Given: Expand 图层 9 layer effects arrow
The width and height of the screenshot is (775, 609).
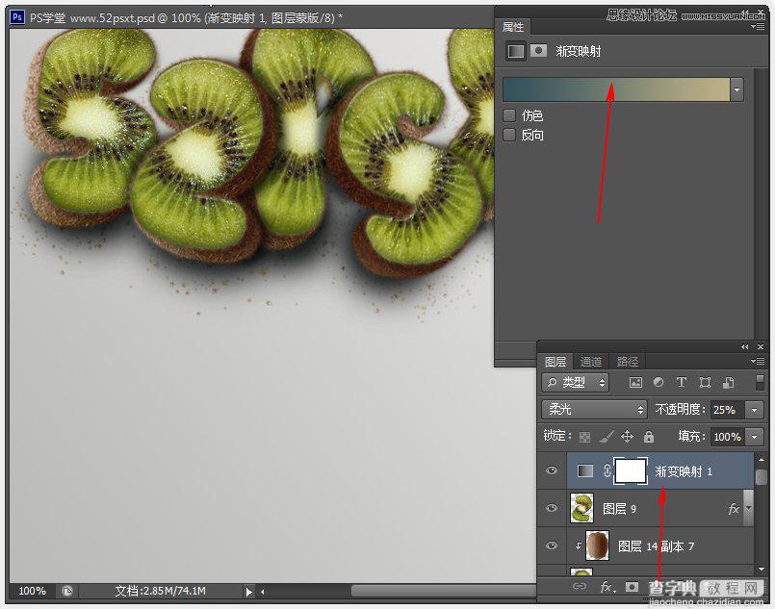Looking at the screenshot, I should [x=749, y=509].
